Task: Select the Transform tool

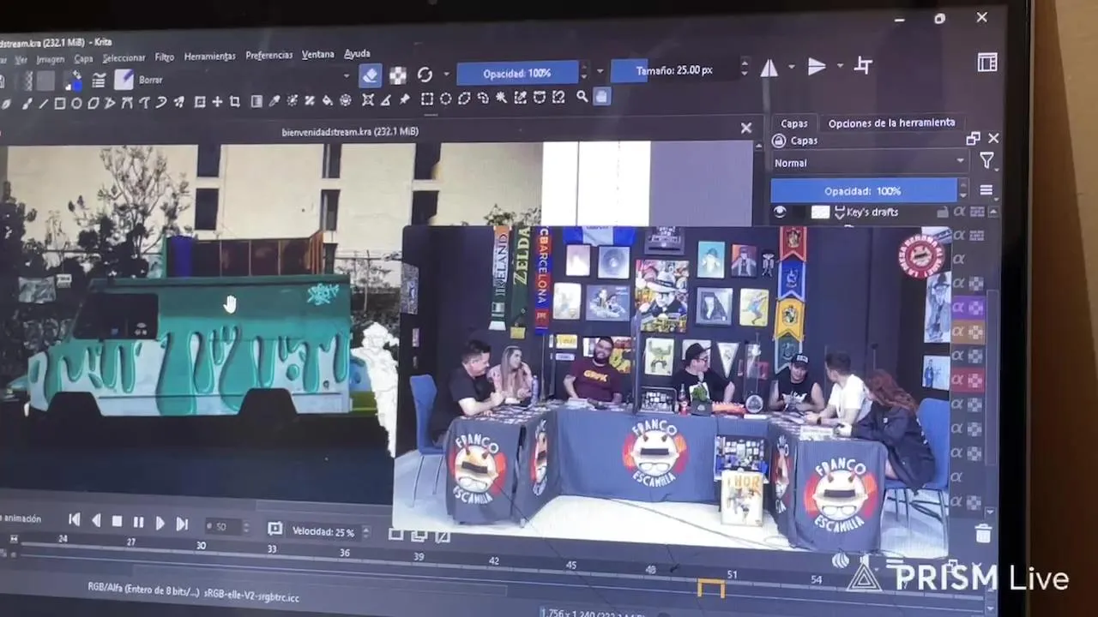Action: (x=199, y=101)
